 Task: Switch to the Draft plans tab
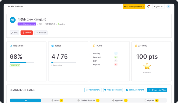57,100
